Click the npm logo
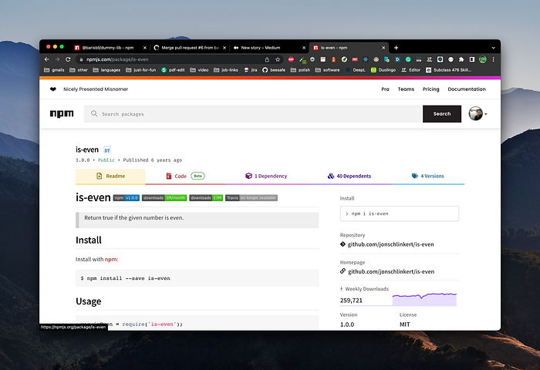The height and width of the screenshot is (370, 540). tap(62, 113)
